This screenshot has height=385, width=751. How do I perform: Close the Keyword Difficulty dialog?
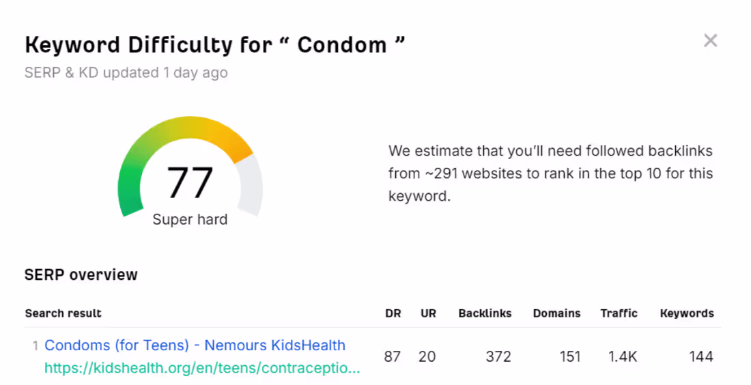(x=711, y=41)
